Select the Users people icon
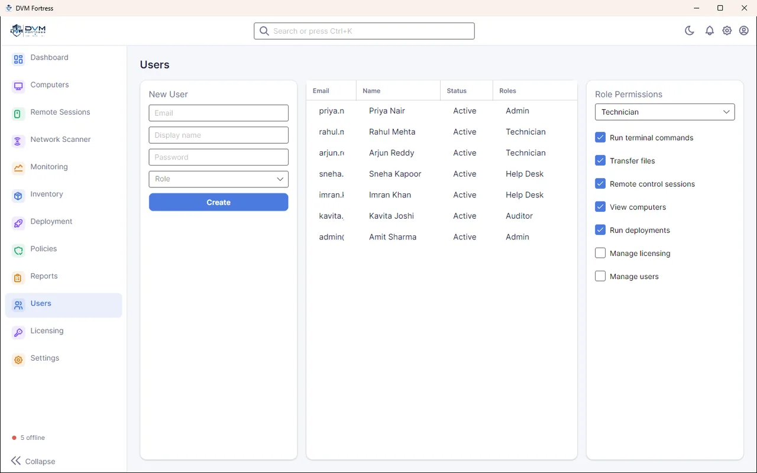The width and height of the screenshot is (757, 473). (x=18, y=305)
